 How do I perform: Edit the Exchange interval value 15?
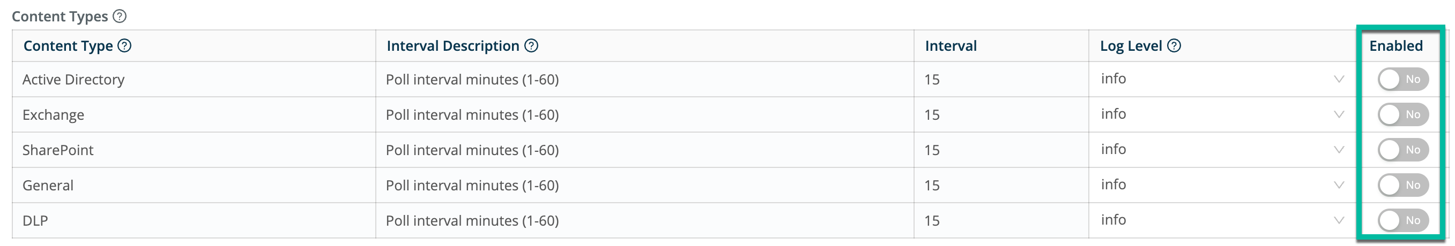932,116
